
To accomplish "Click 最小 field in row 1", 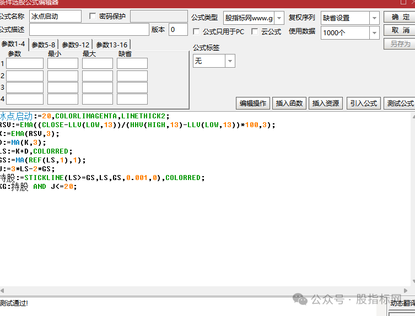I will click(63, 63).
